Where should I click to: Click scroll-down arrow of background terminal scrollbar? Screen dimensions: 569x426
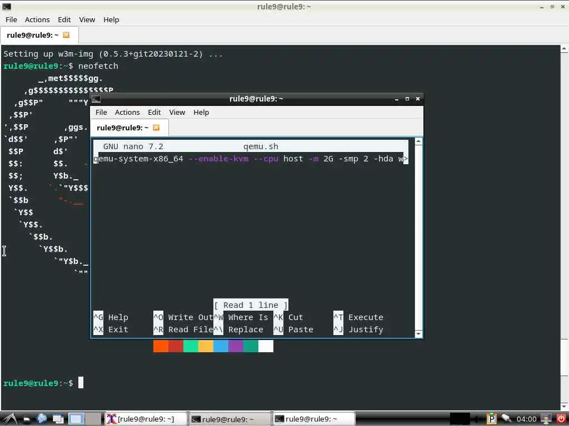tap(565, 406)
